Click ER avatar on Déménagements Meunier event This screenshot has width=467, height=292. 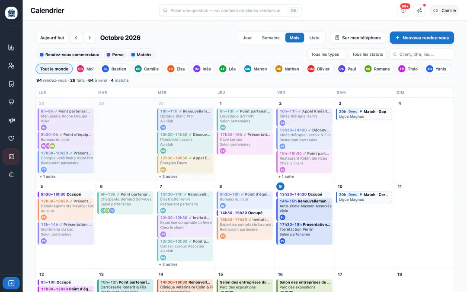44,217
